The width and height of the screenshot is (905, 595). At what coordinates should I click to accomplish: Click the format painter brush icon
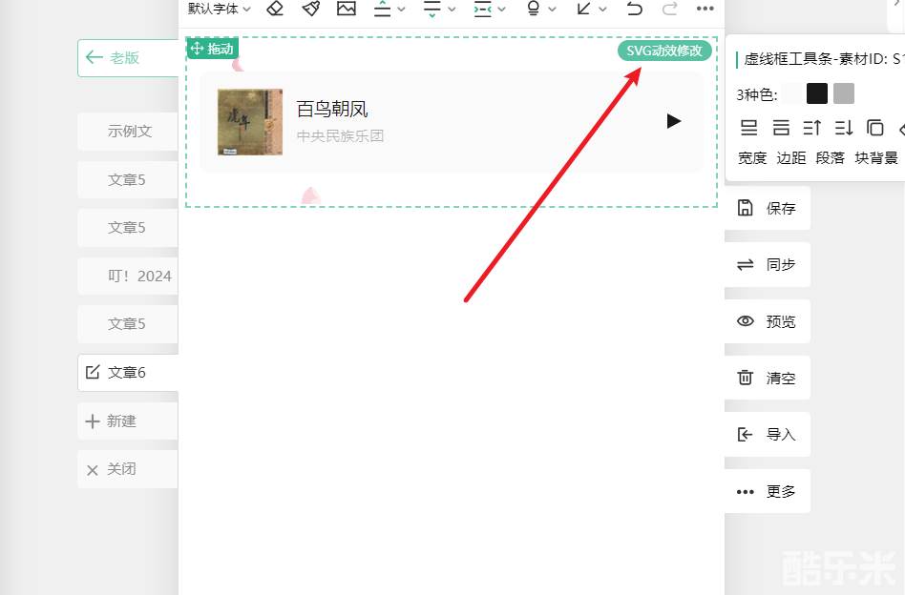310,9
